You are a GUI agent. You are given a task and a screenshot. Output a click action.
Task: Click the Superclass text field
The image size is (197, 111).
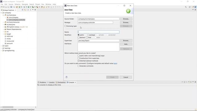98,41
